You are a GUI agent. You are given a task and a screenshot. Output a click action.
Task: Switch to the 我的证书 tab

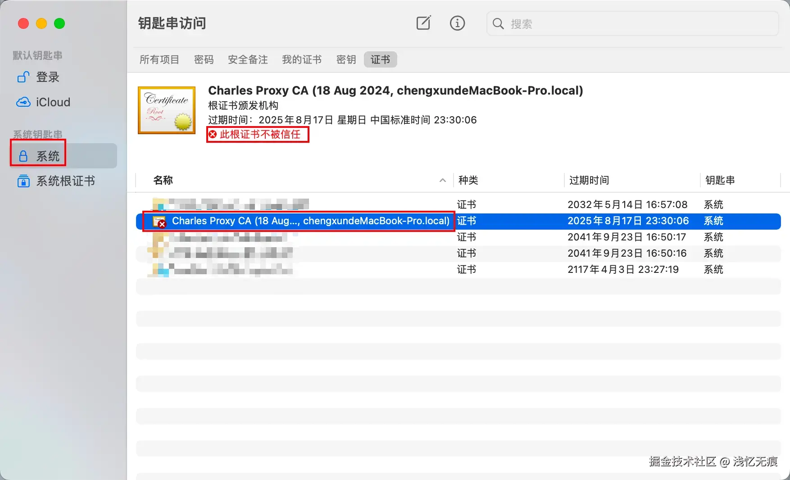click(302, 59)
